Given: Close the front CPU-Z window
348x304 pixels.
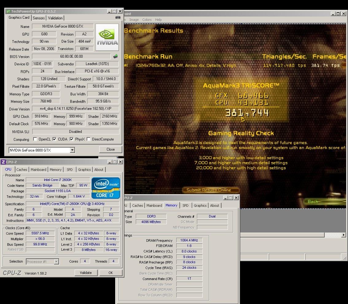Looking at the screenshot, I should pyautogui.click(x=120, y=162).
